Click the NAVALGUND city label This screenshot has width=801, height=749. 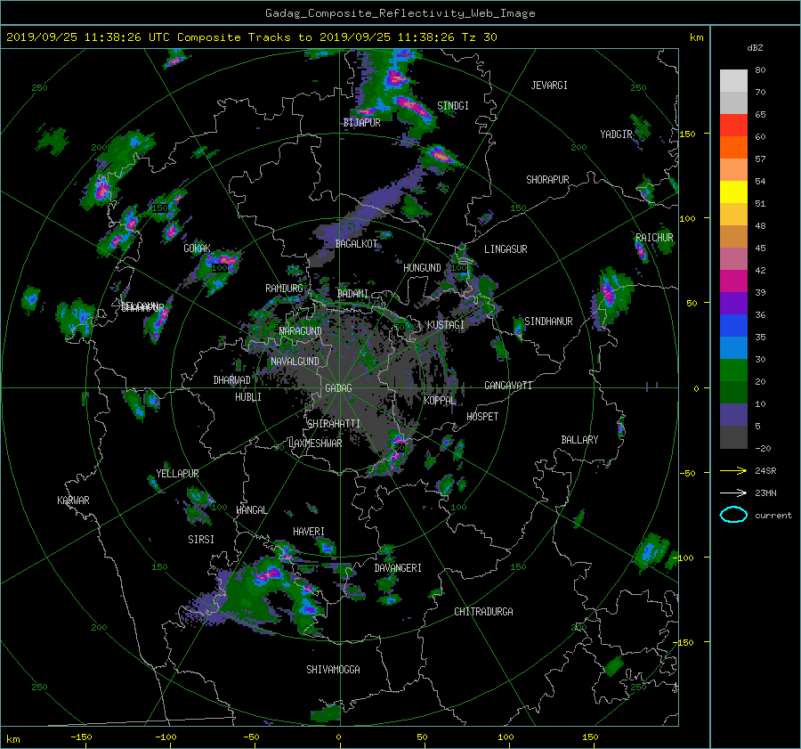(x=295, y=362)
